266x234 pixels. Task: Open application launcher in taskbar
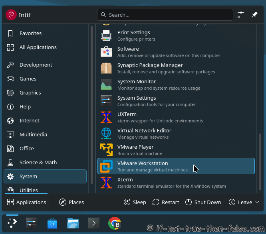12,223
